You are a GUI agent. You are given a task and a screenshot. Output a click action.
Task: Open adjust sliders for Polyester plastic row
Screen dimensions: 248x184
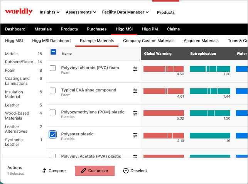coord(135,135)
